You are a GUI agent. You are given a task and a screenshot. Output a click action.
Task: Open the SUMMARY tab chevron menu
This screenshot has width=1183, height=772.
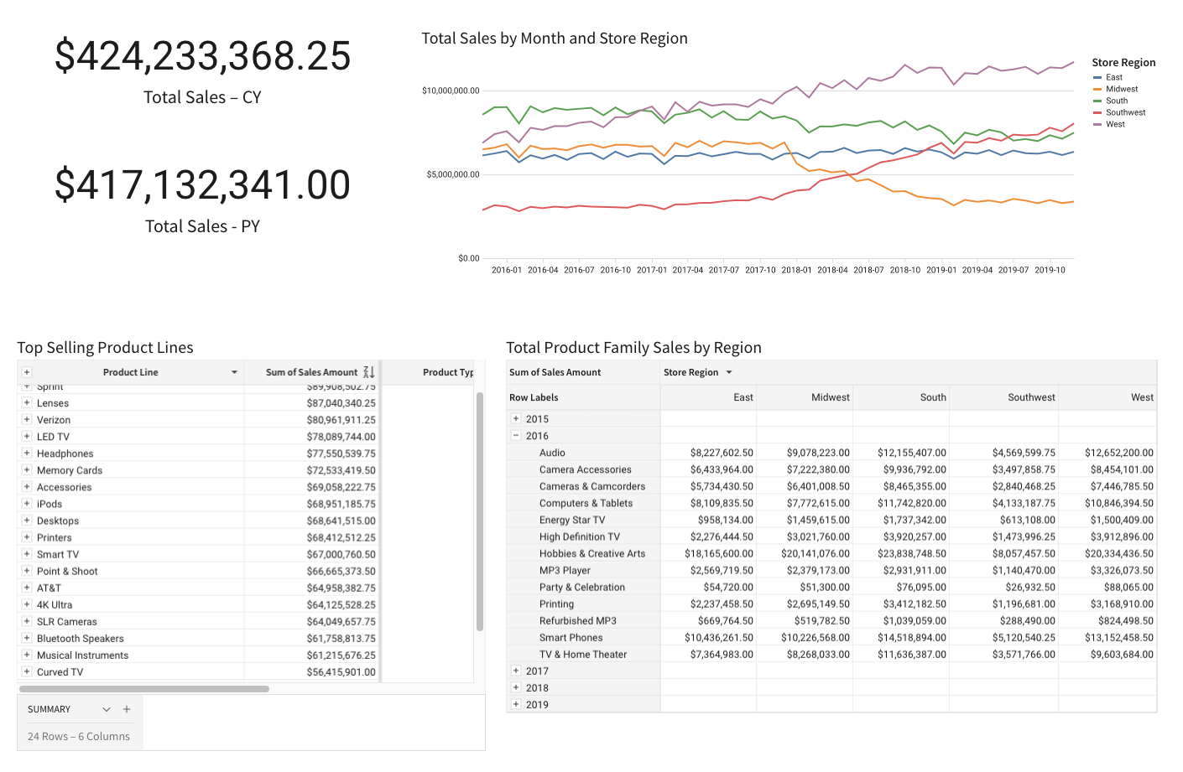[107, 709]
